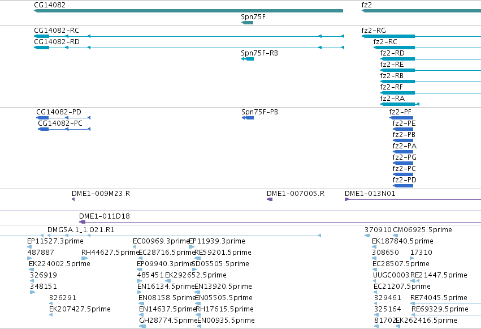Select the CG14082 gene bar
This screenshot has width=481, height=329.
(x=188, y=11)
